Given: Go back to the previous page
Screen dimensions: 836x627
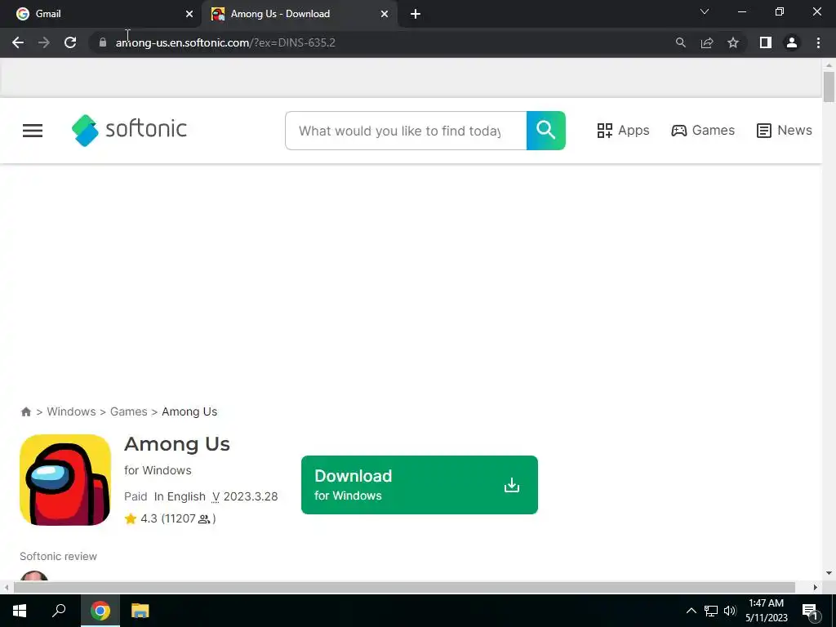Looking at the screenshot, I should [x=18, y=42].
